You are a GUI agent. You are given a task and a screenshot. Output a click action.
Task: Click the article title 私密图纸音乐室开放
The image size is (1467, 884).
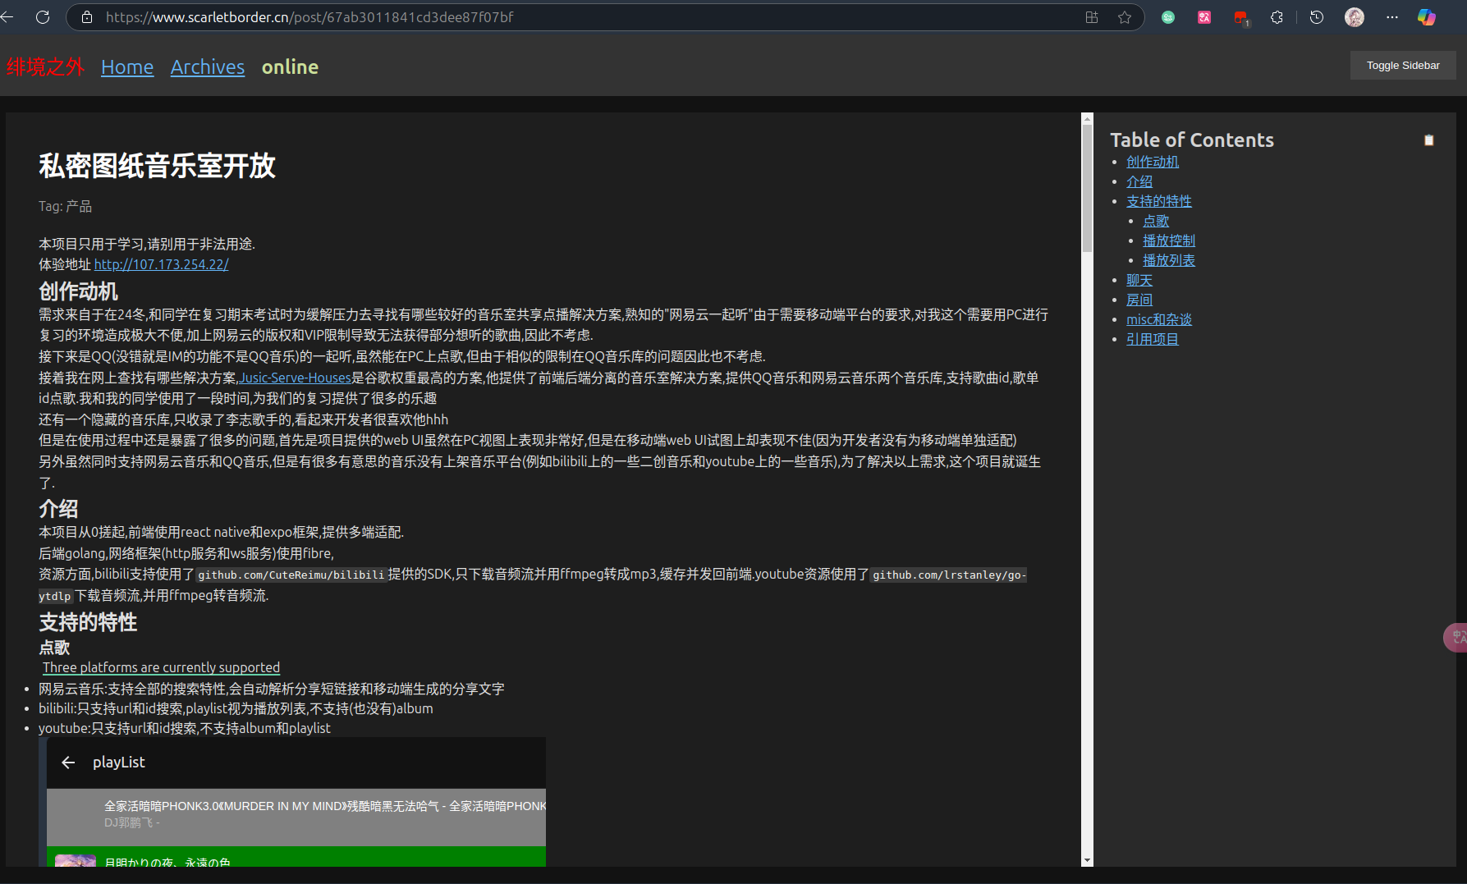pos(157,166)
